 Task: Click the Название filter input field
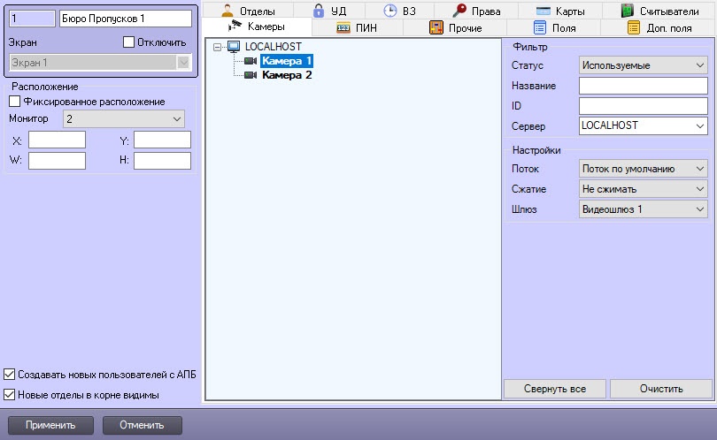(x=643, y=86)
